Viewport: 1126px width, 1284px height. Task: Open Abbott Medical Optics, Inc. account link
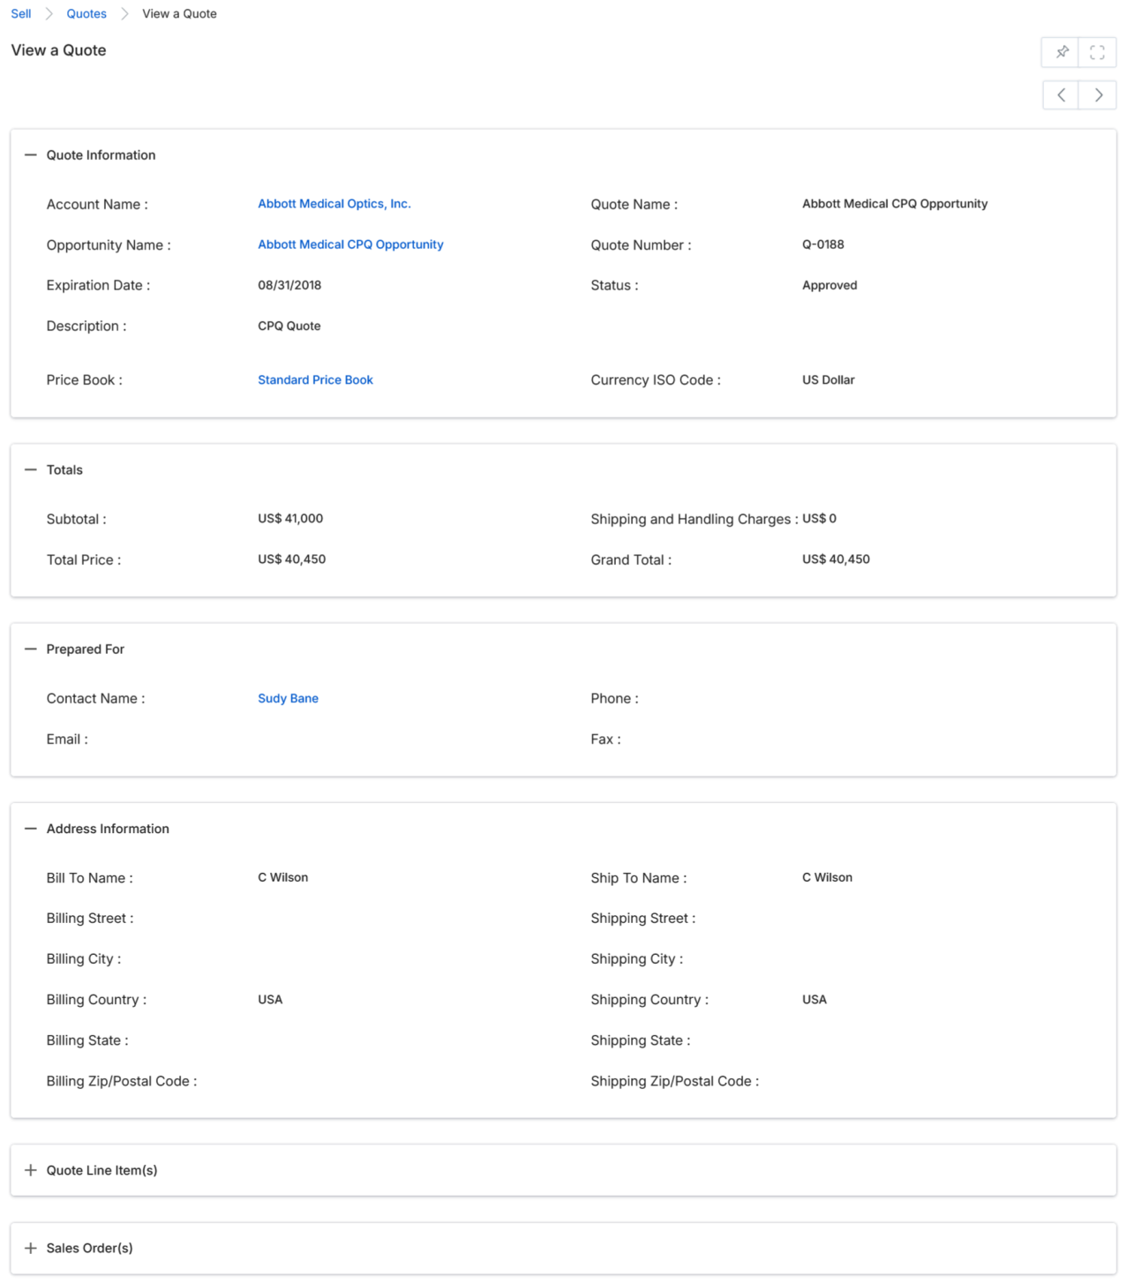pyautogui.click(x=334, y=204)
